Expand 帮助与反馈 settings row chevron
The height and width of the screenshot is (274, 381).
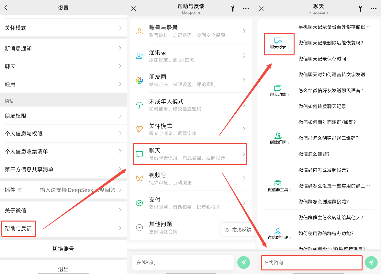[120, 228]
